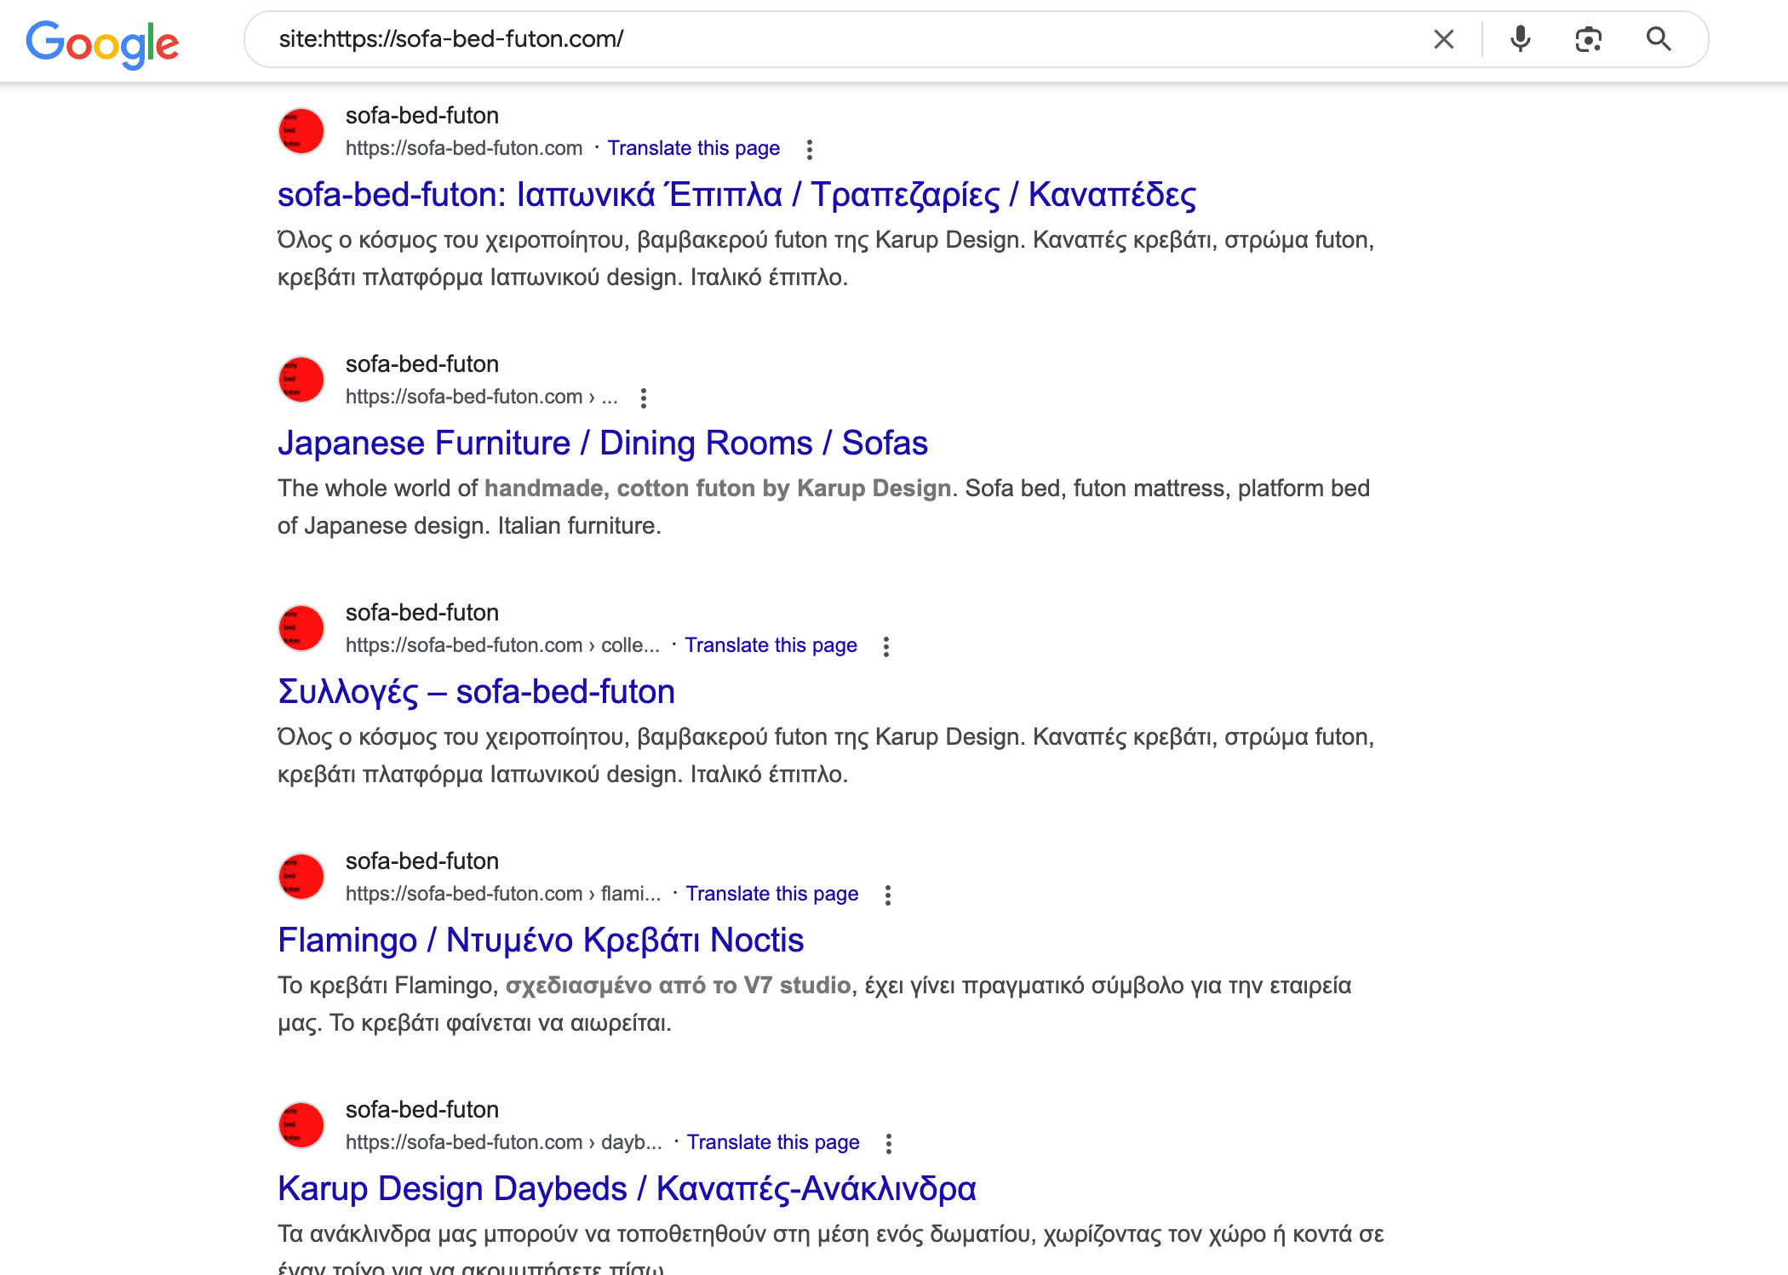Screen dimensions: 1788x1275
Task: Open Japanese Furniture / Dining Rooms / Sofas link
Action: pyautogui.click(x=602, y=443)
